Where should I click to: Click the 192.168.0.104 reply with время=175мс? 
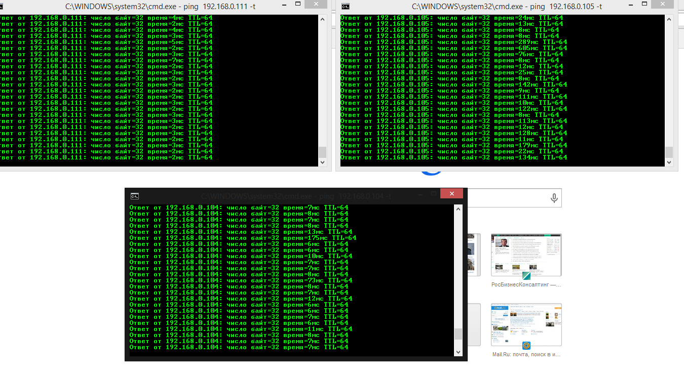pyautogui.click(x=243, y=238)
